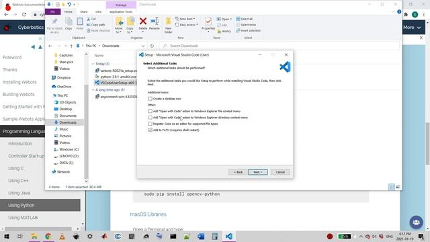Viewport: 430px width, 242px height.
Task: Select Windows (C:) drive
Action: pyautogui.click(x=67, y=149)
